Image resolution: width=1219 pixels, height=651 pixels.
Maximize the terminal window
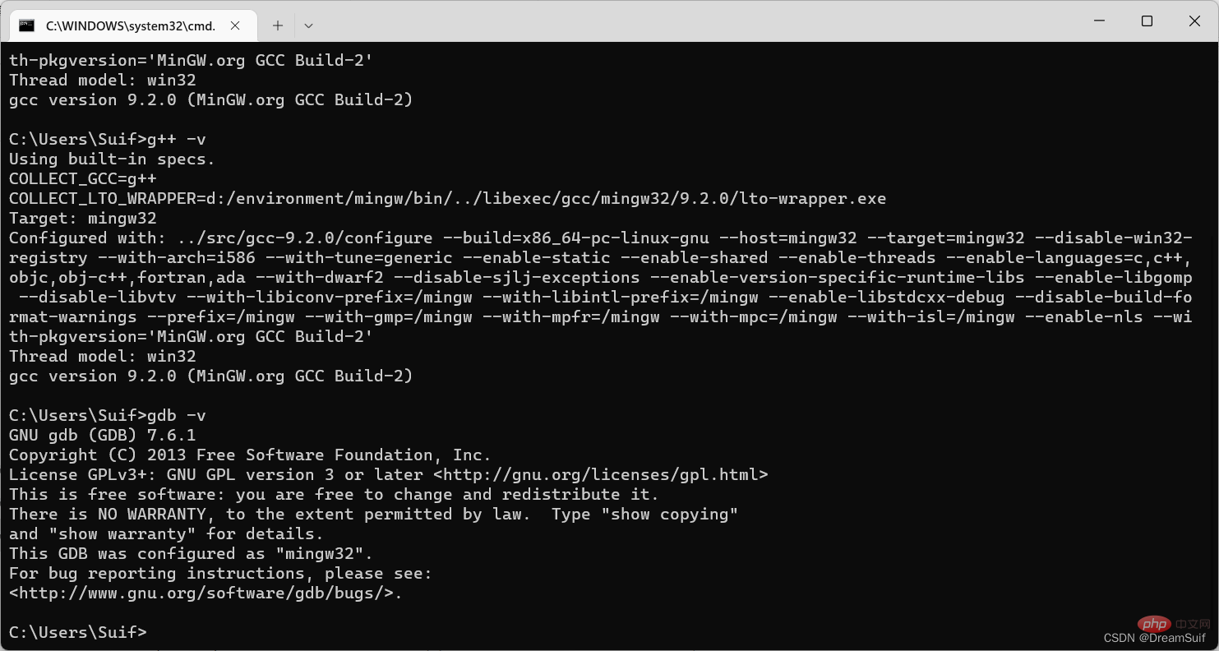tap(1147, 21)
